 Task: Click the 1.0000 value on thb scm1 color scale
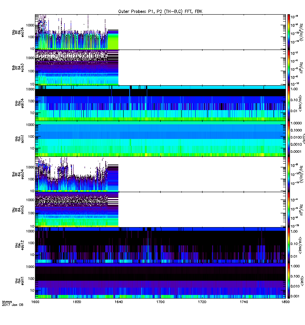pos(296,123)
